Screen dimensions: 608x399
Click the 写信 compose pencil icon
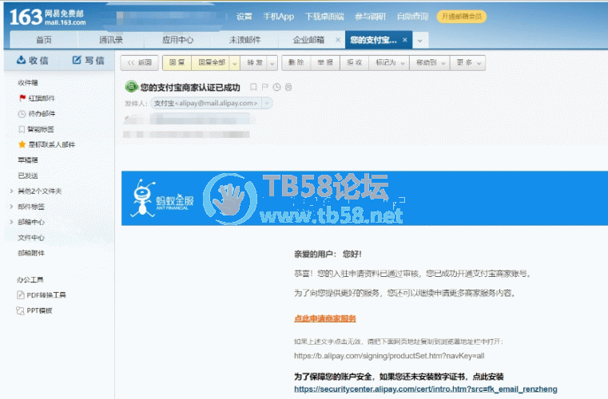[77, 60]
